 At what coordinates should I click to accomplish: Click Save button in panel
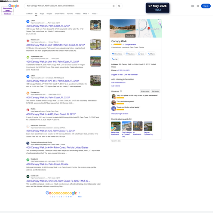point(141,54)
